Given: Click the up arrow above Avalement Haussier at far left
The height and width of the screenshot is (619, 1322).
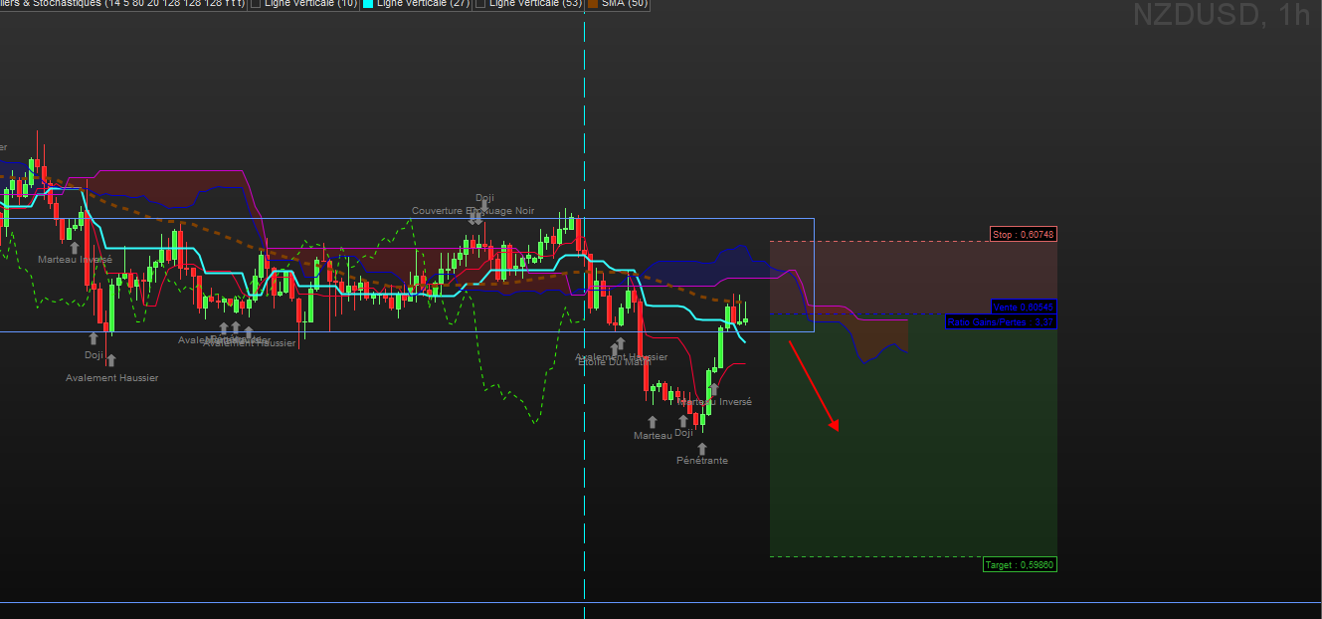Looking at the screenshot, I should [110, 362].
